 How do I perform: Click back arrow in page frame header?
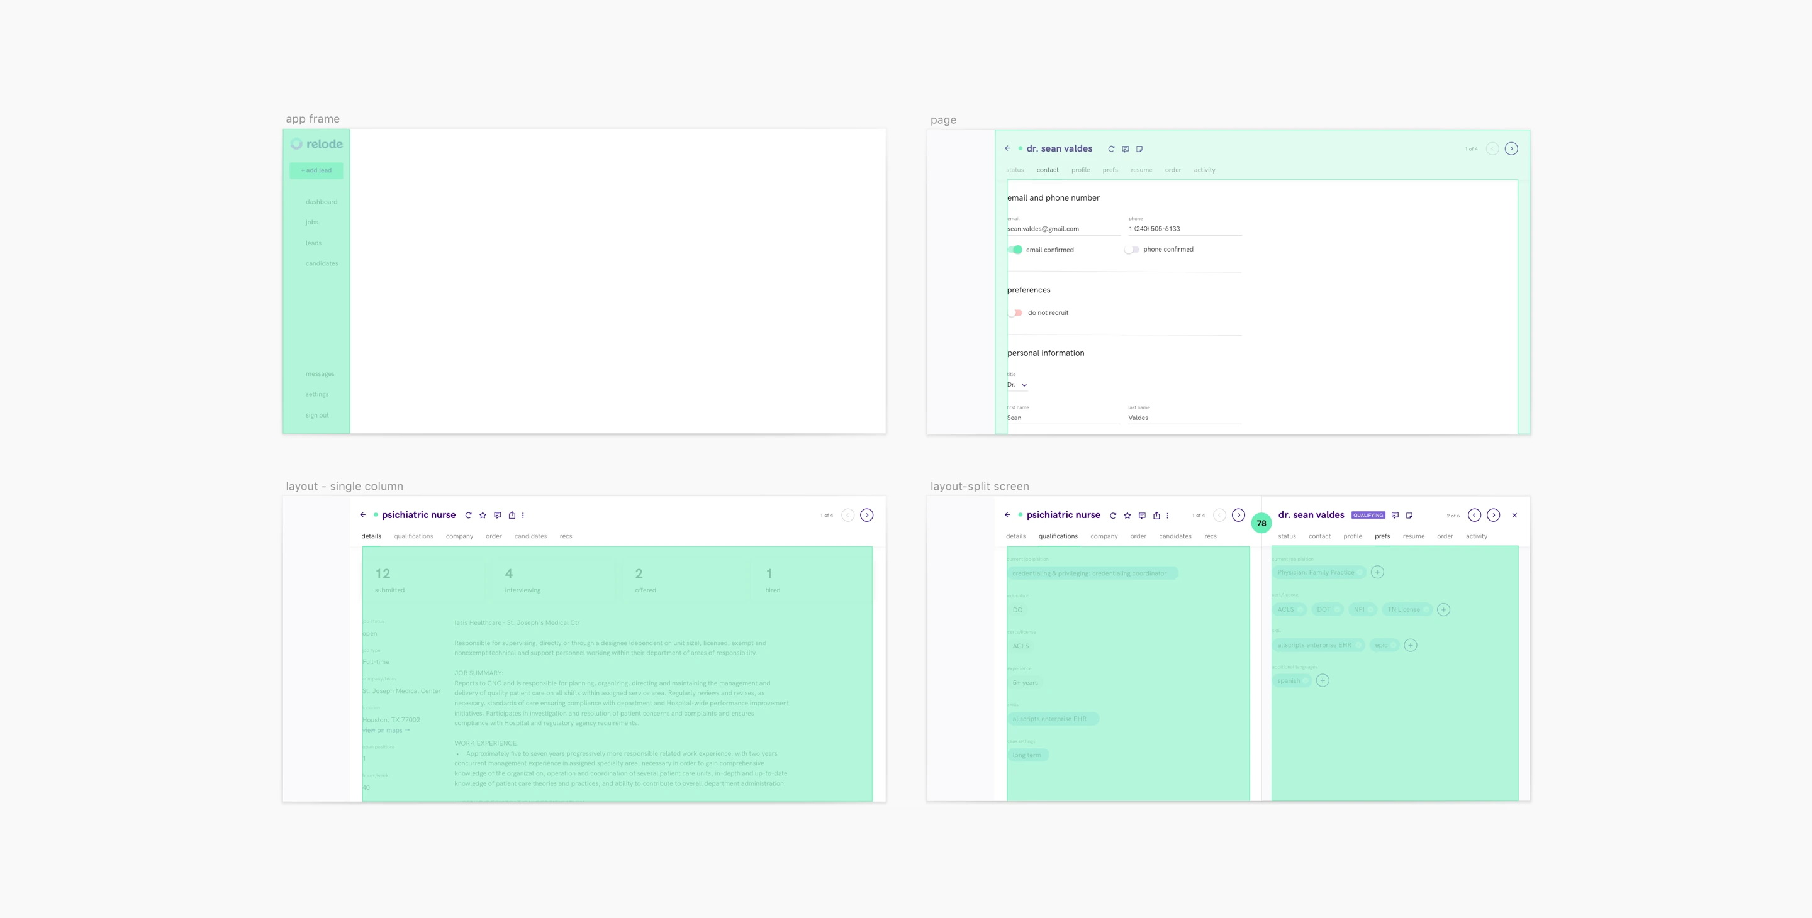1007,148
